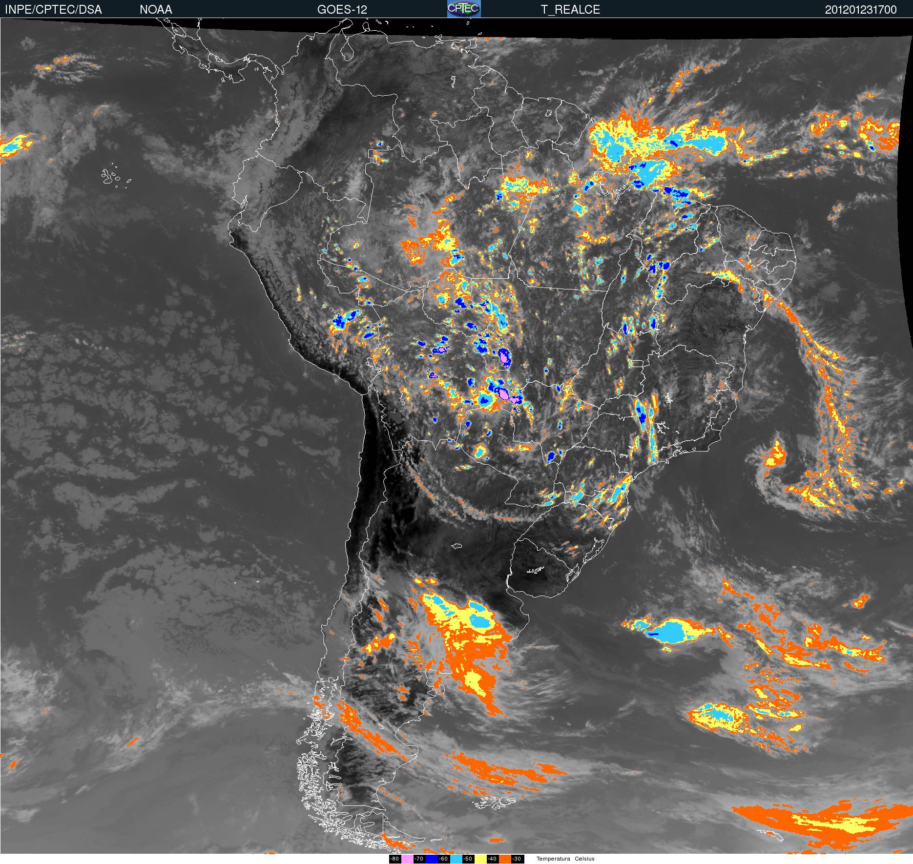The image size is (913, 864).
Task: Click the -40 legend value
Action: click(x=492, y=859)
